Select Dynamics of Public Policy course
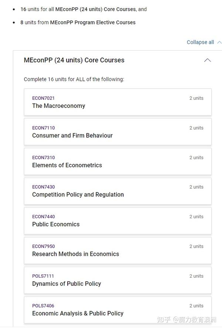 point(67,284)
